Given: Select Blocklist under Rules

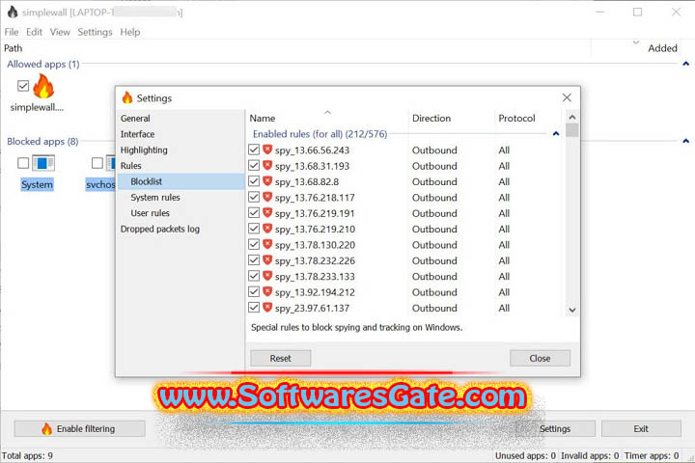Looking at the screenshot, I should point(181,181).
